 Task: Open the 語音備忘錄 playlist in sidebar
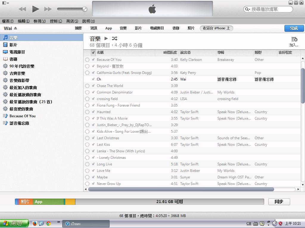16,123
